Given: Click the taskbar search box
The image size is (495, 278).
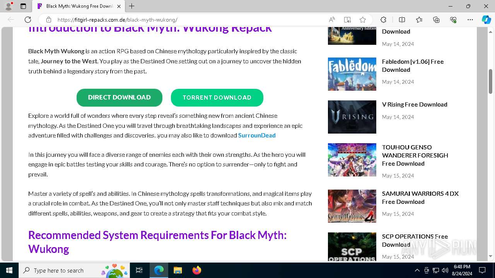Looking at the screenshot, I should click(75, 270).
